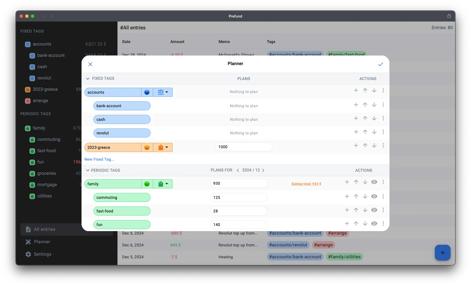Open more options for fun row
Viewport: 471px width, 286px height.
(x=383, y=223)
